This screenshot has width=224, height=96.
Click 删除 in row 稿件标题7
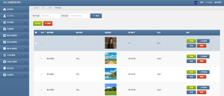click(x=201, y=77)
